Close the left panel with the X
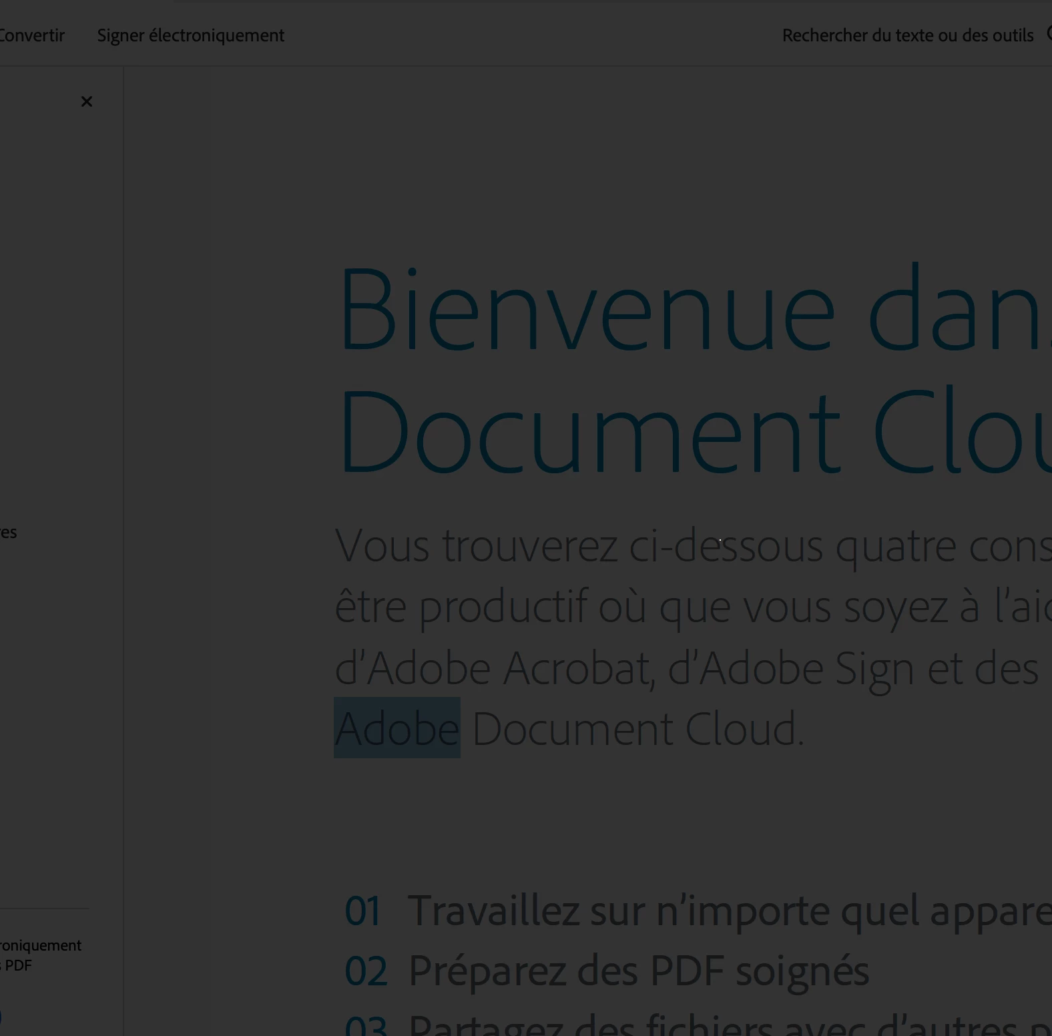This screenshot has width=1052, height=1036. [87, 101]
